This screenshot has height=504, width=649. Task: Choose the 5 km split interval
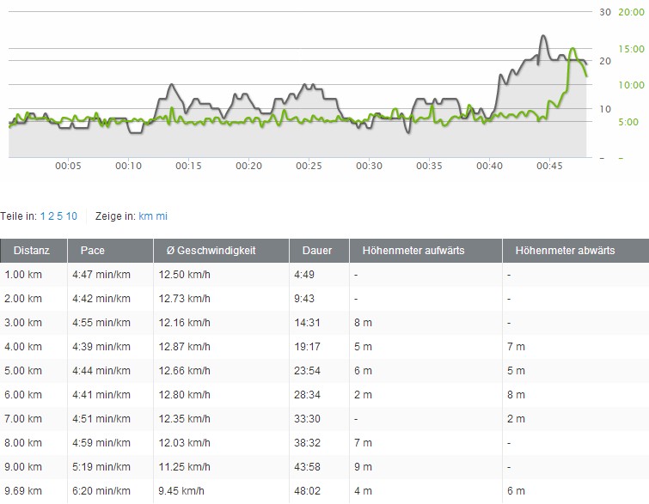(59, 217)
